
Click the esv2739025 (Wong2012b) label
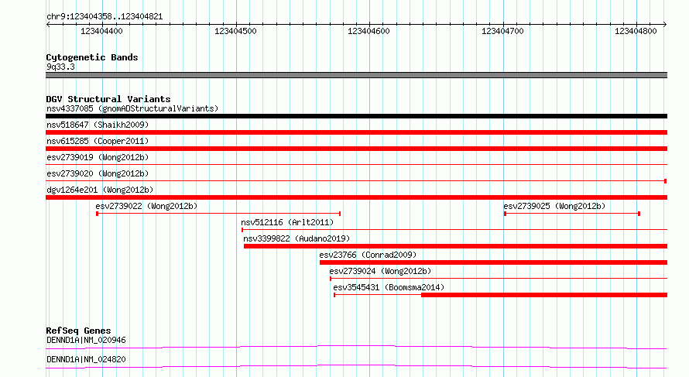[x=554, y=206]
